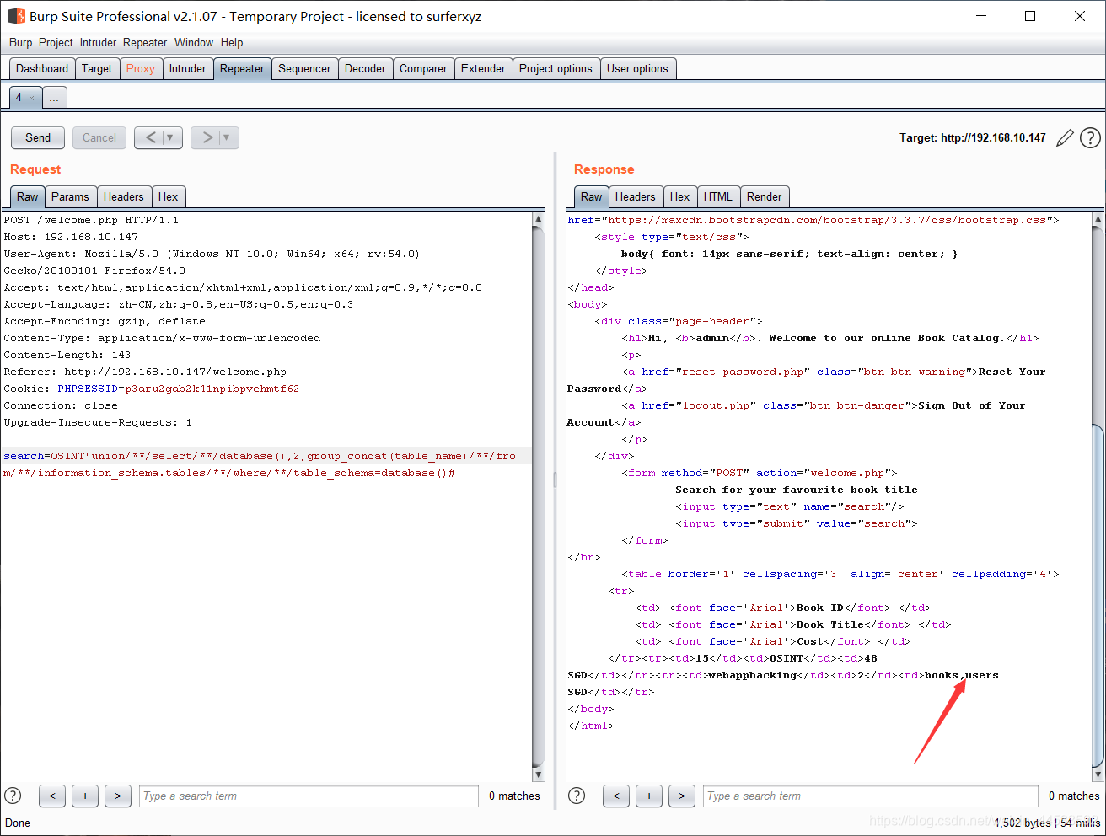Show request Params view
The width and height of the screenshot is (1106, 836).
click(x=70, y=197)
